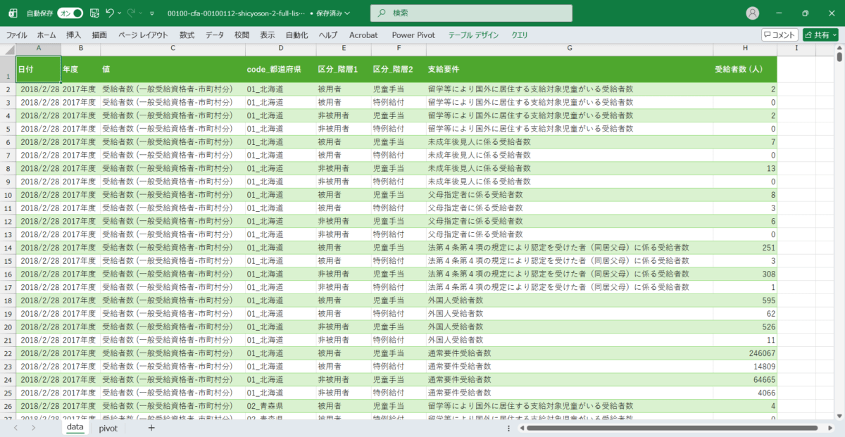Click the horizontal scrollbar at bottom

pos(669,428)
